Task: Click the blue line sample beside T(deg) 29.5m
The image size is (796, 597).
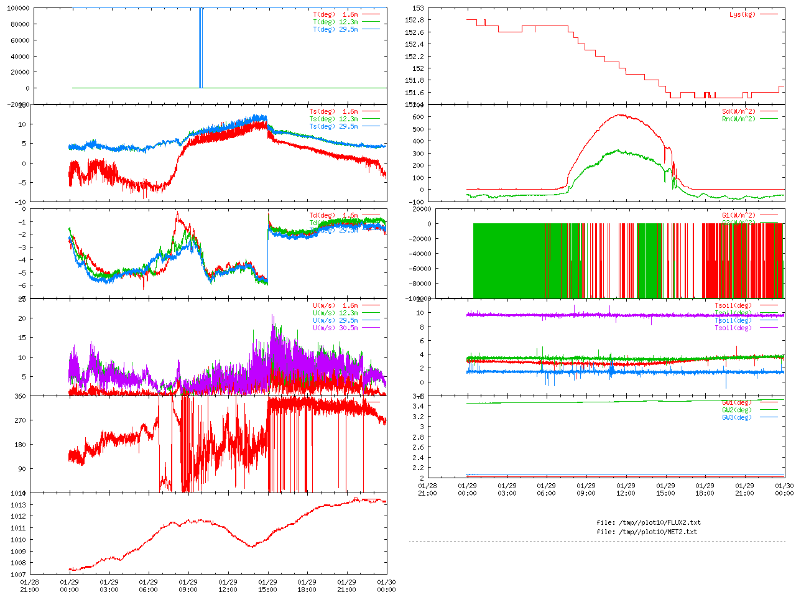Action: (x=371, y=29)
